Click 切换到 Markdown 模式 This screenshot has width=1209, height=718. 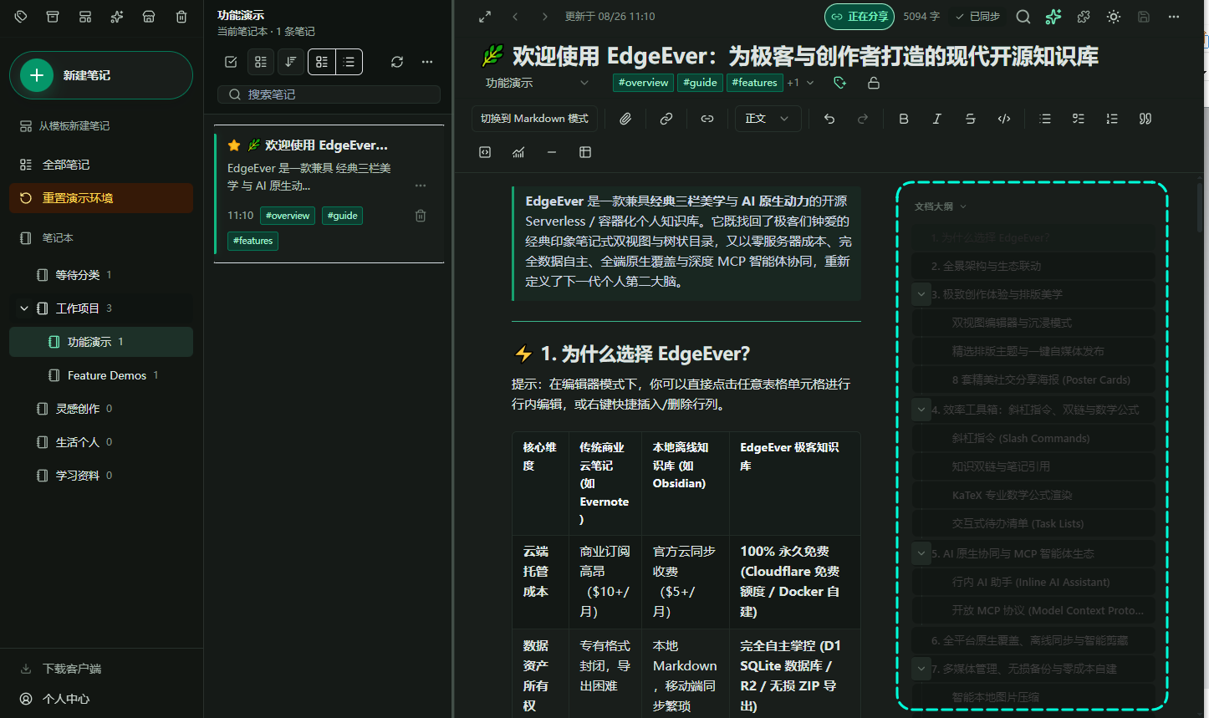(x=534, y=119)
